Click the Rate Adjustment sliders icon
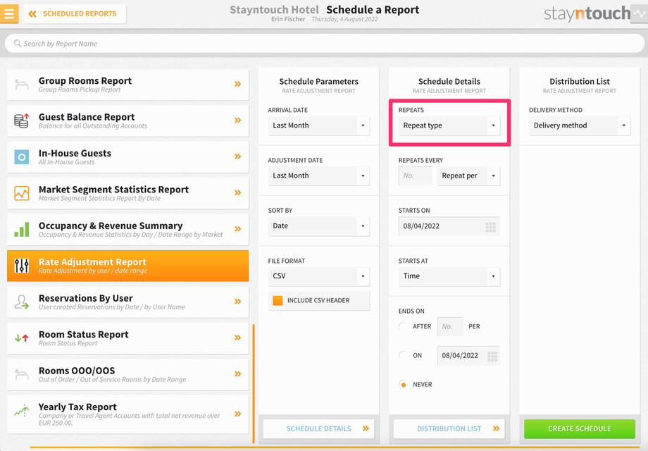The height and width of the screenshot is (451, 648). (22, 266)
